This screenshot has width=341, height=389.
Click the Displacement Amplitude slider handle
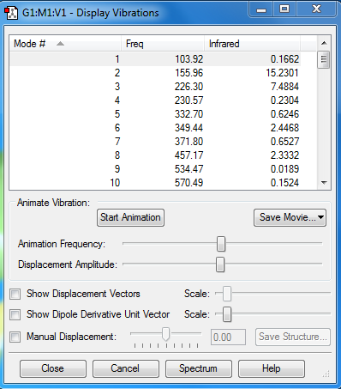tap(220, 264)
